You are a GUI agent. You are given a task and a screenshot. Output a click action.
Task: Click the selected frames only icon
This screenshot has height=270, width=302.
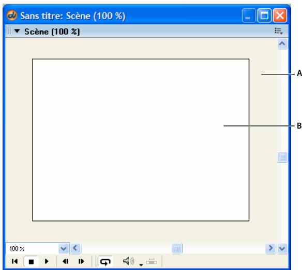pyautogui.click(x=152, y=262)
